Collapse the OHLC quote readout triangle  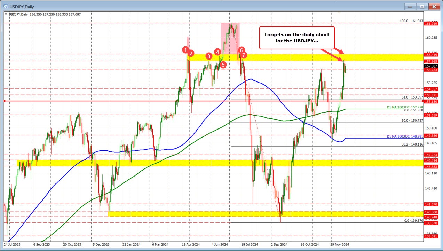click(x=5, y=14)
